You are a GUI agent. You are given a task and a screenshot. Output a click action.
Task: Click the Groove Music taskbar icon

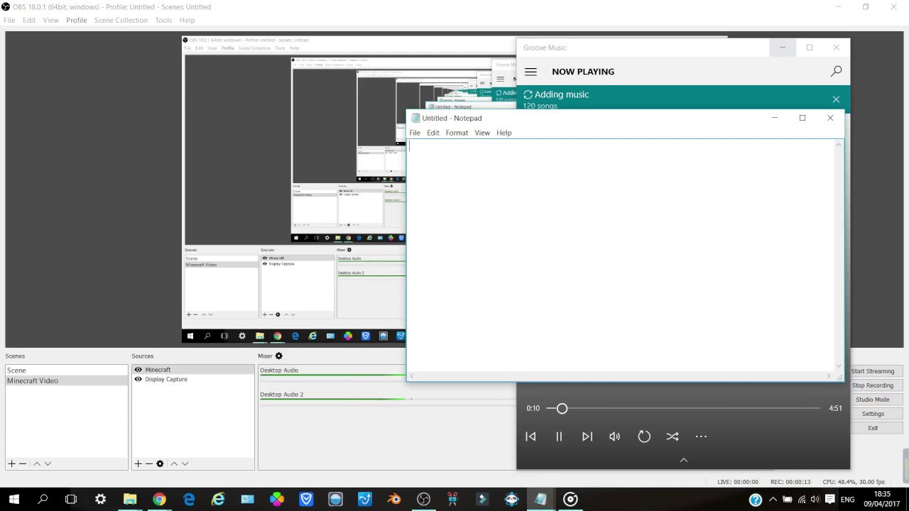[x=570, y=499]
